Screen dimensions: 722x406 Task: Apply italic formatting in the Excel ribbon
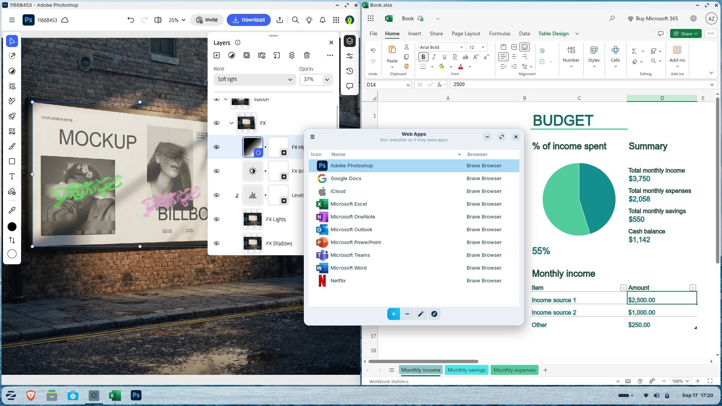(434, 56)
